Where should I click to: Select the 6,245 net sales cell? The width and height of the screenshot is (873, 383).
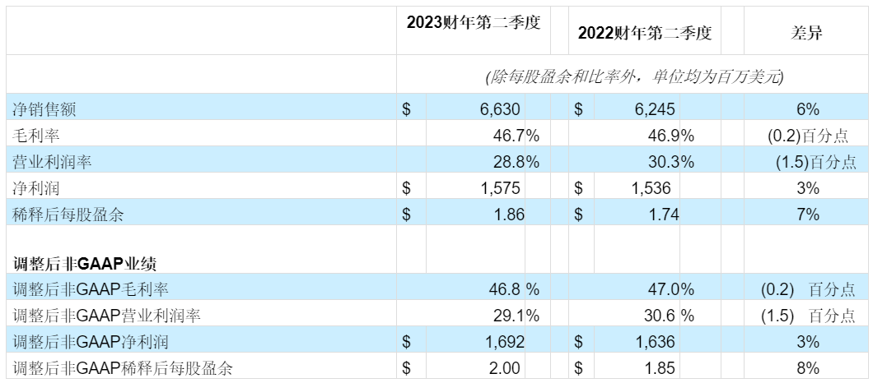pos(651,109)
